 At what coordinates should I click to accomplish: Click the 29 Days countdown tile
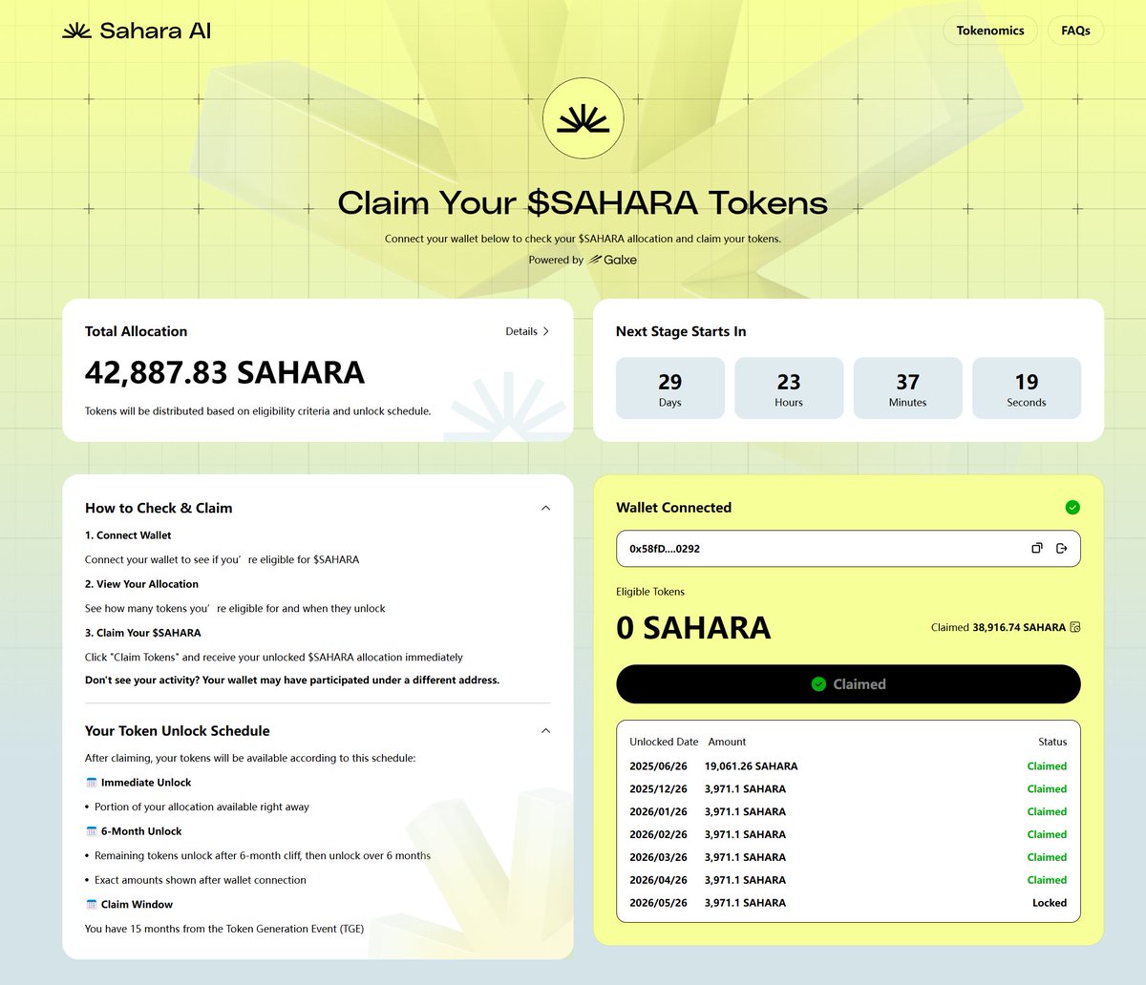670,388
